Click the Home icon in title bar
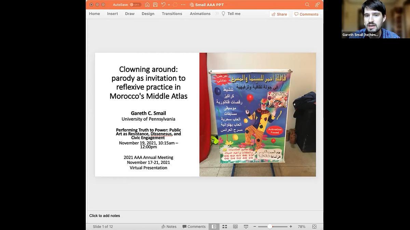This screenshot has height=230, width=410. coord(147,5)
